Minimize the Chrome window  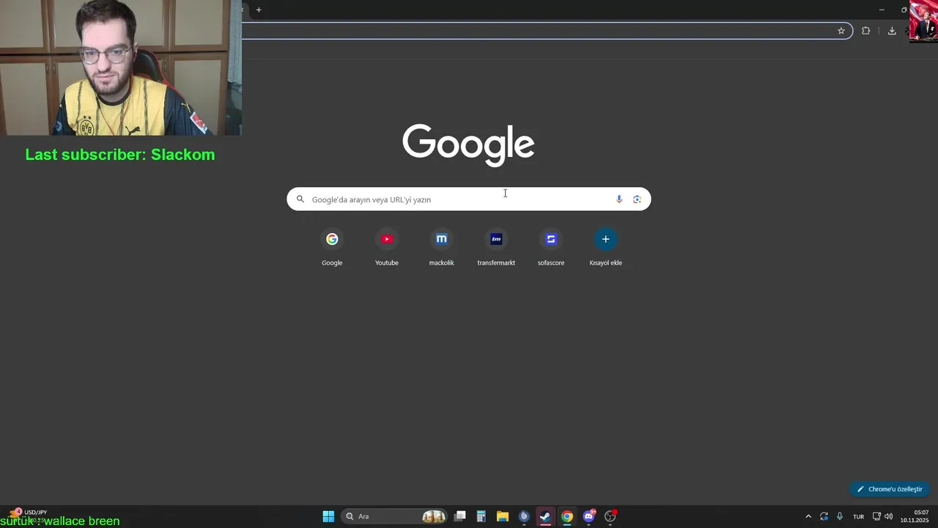click(x=882, y=10)
